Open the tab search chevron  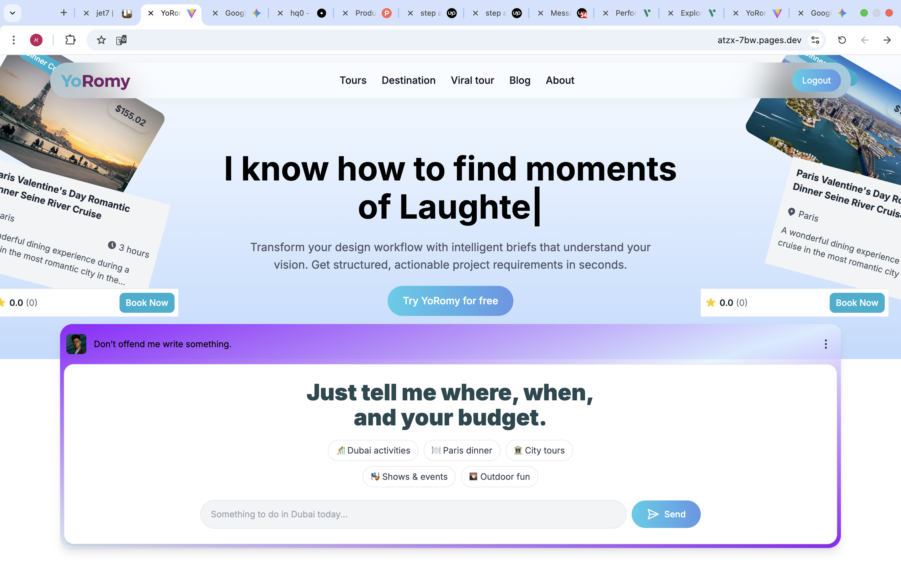pyautogui.click(x=12, y=13)
